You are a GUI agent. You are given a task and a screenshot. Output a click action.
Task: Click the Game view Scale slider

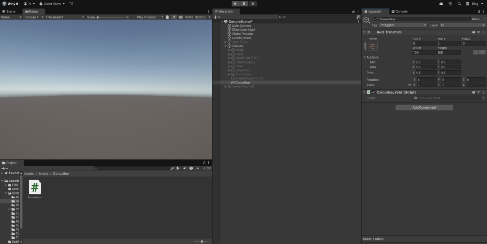[110, 17]
